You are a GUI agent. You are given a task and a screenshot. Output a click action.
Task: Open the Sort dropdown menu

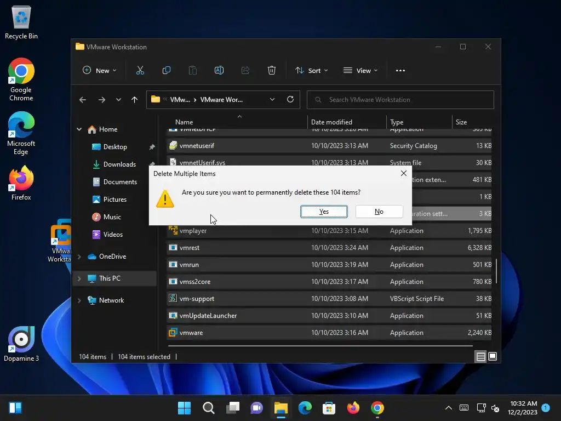[x=311, y=71]
